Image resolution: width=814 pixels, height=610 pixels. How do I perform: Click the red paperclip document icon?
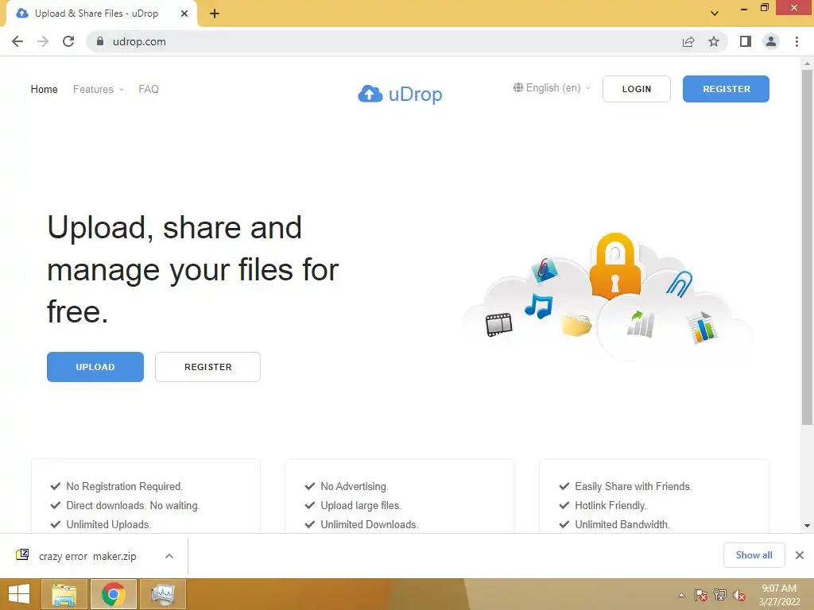click(544, 270)
